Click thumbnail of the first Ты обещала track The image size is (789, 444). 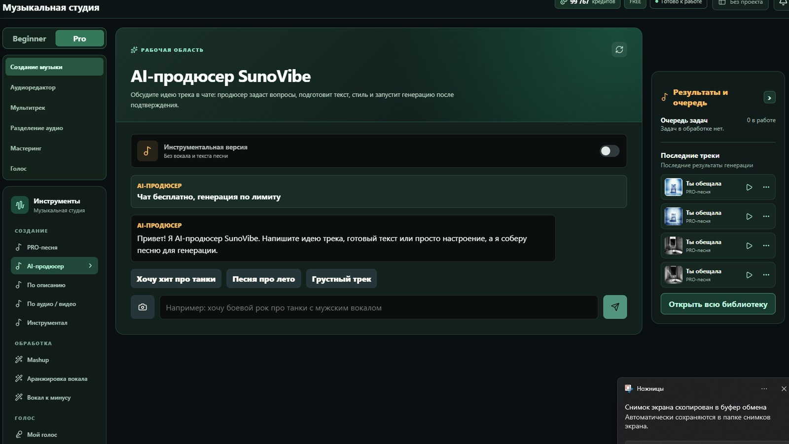[673, 187]
